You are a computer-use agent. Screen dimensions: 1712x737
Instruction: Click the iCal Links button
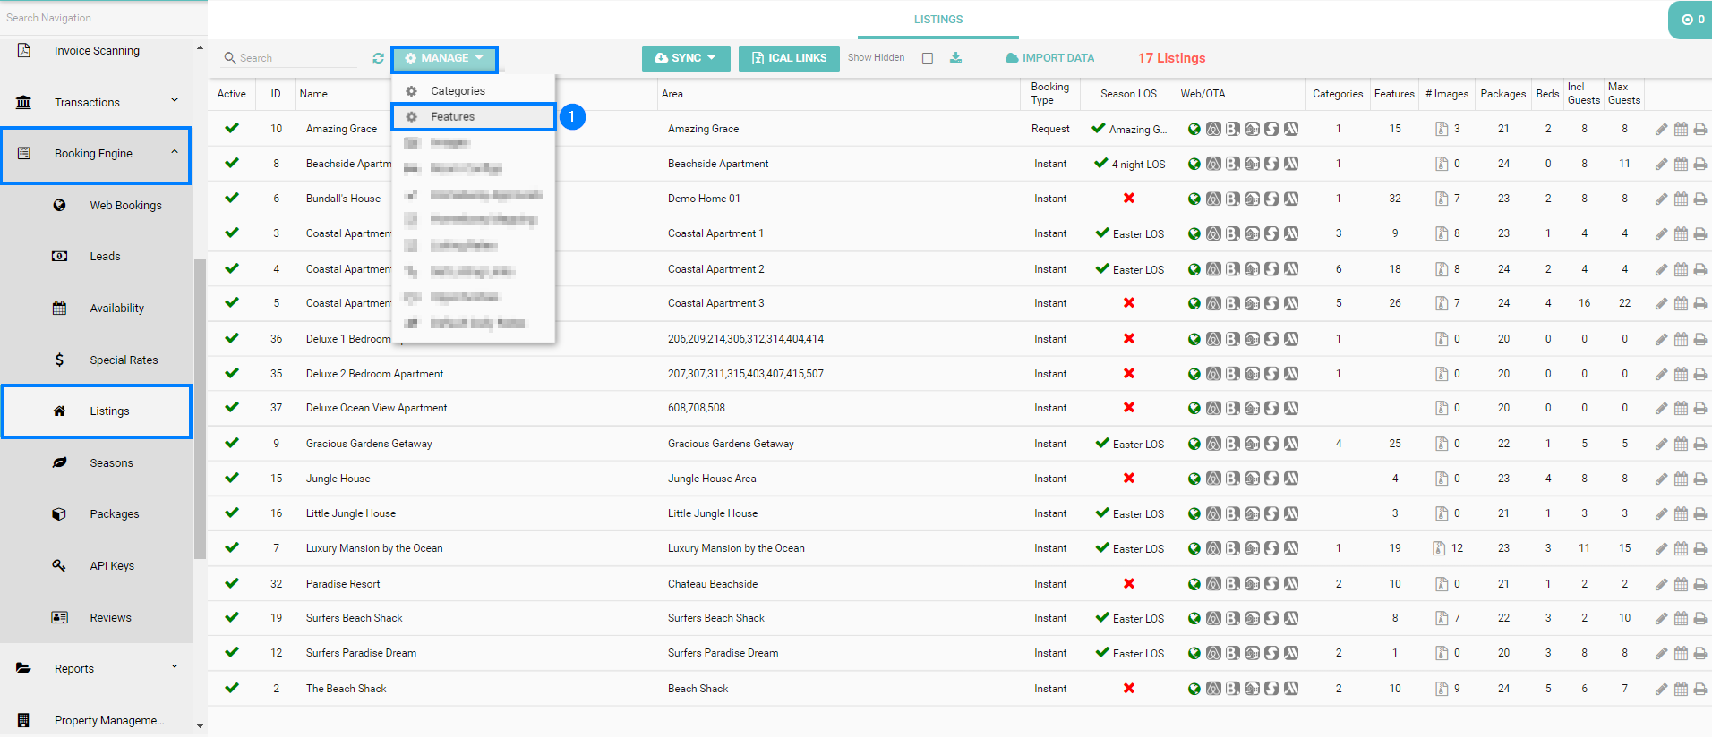tap(789, 58)
